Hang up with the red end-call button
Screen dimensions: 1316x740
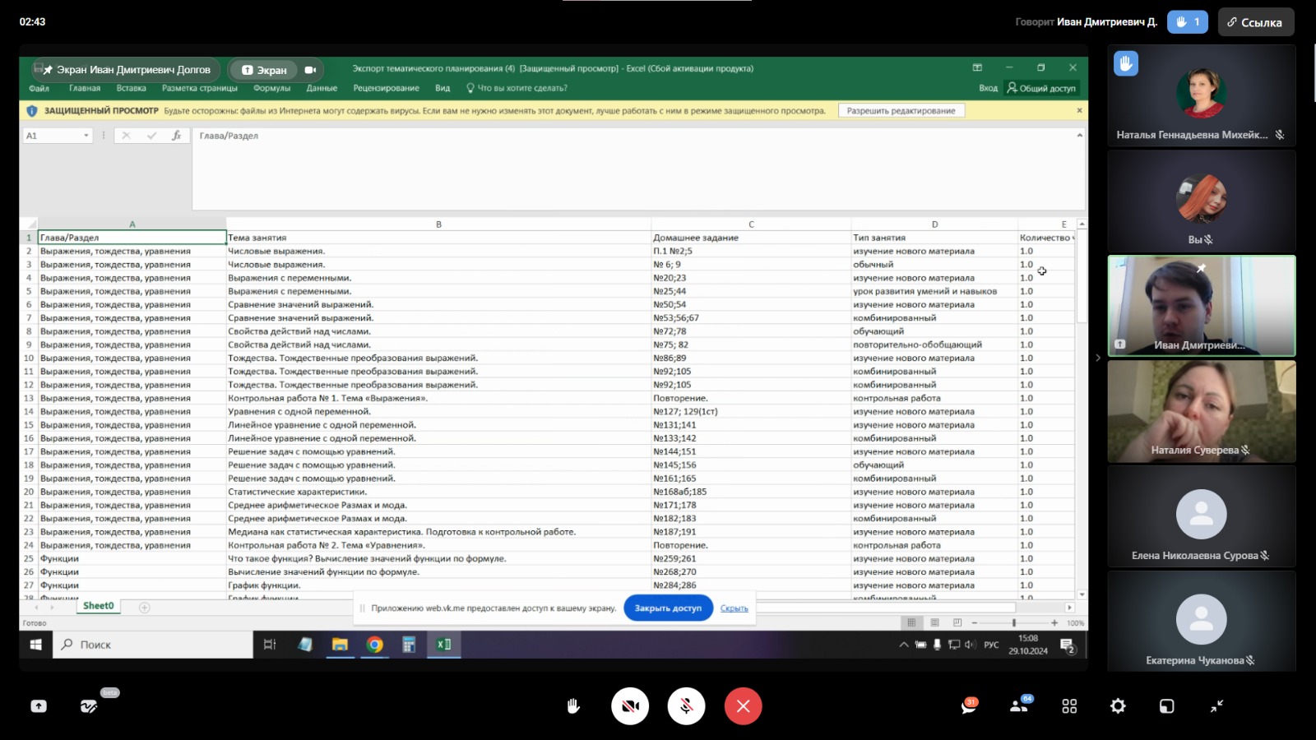click(x=743, y=706)
